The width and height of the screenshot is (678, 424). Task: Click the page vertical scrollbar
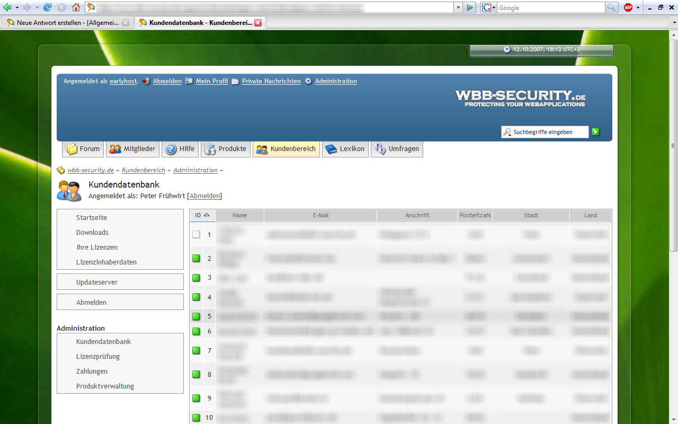(674, 212)
